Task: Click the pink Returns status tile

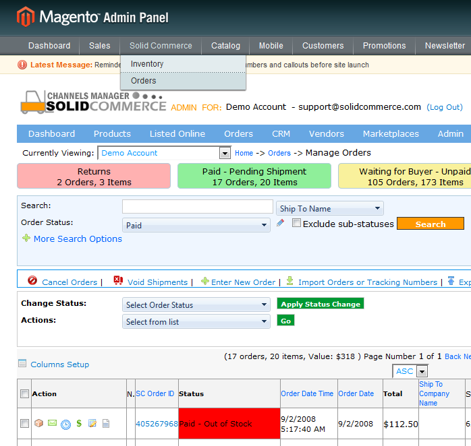Action: (94, 176)
